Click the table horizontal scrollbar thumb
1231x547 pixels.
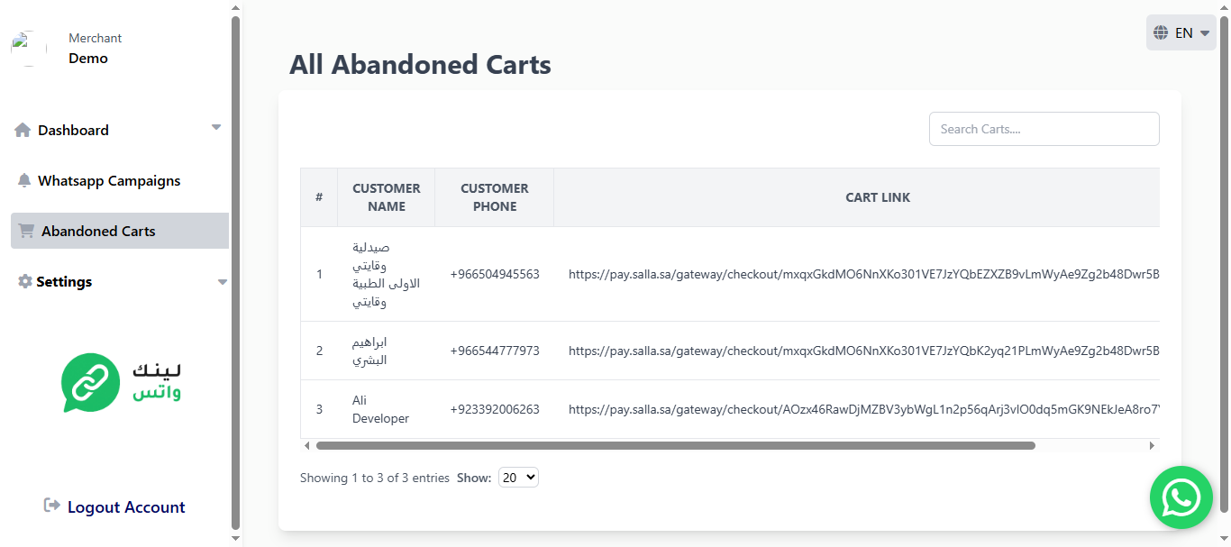pos(676,445)
